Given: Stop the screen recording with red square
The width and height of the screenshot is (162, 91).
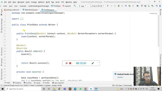Looking at the screenshot, I should (70, 63).
